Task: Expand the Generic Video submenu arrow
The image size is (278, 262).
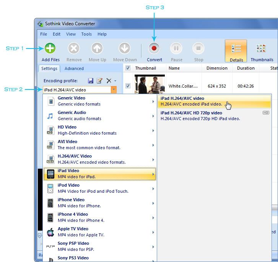Action: tap(153, 101)
